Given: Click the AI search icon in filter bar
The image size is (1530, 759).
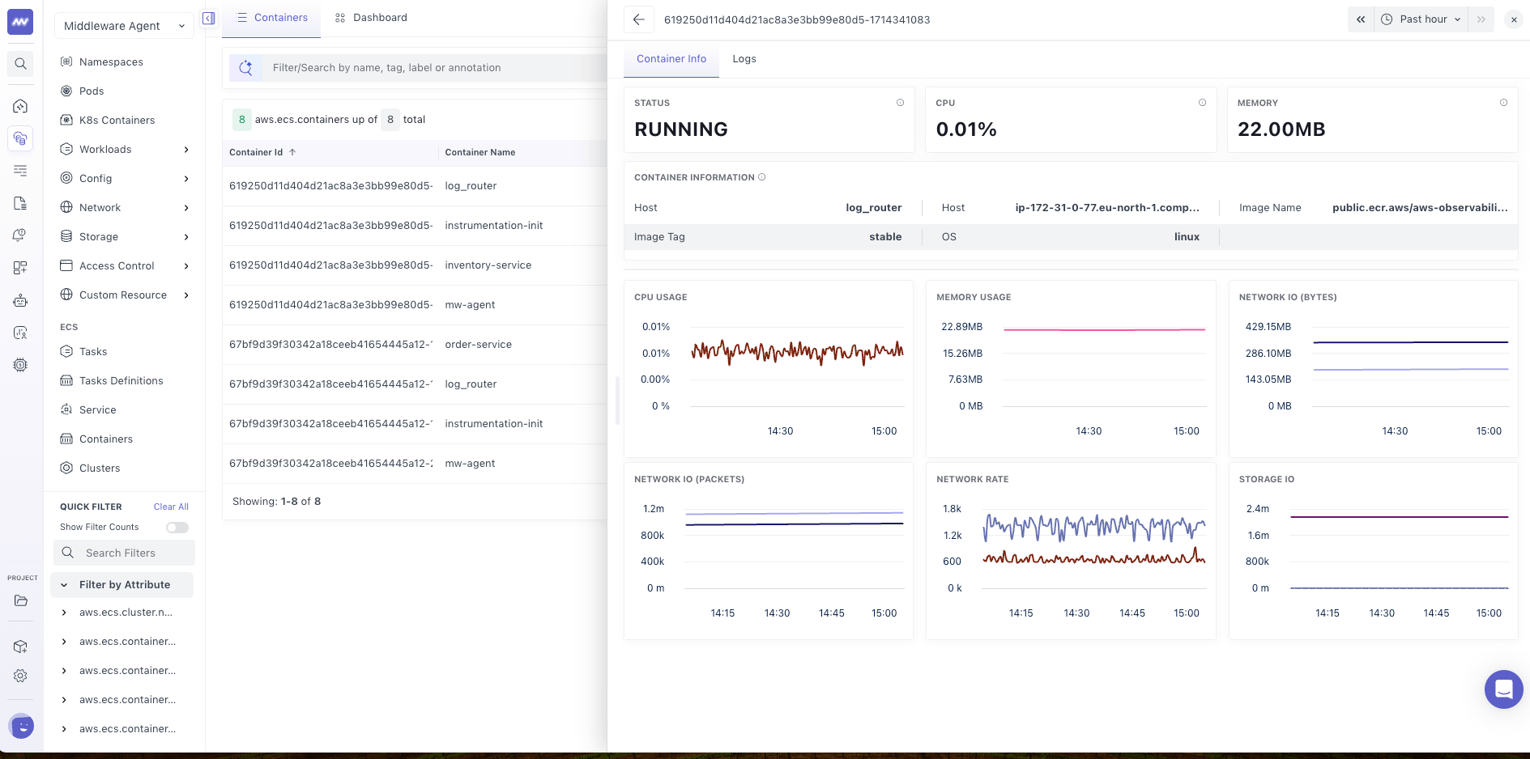Looking at the screenshot, I should coord(245,68).
